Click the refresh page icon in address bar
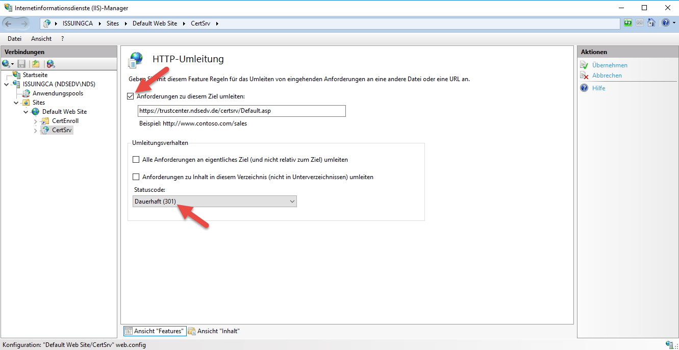 click(628, 23)
